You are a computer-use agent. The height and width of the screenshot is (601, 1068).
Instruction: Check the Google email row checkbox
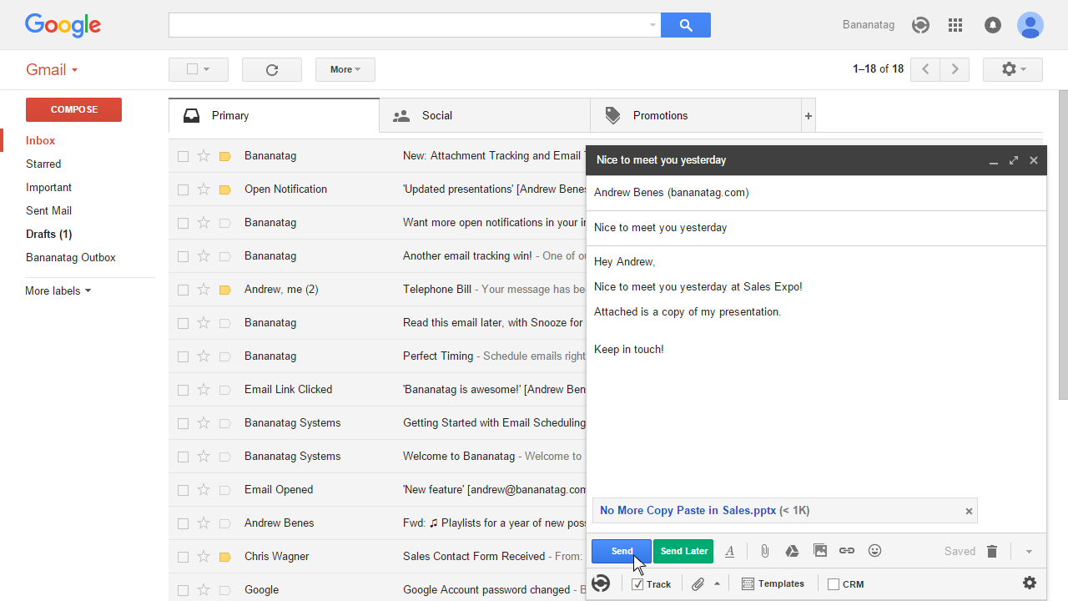(183, 590)
